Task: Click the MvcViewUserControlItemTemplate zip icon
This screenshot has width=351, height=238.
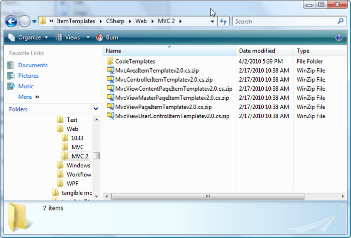Action: (x=110, y=116)
